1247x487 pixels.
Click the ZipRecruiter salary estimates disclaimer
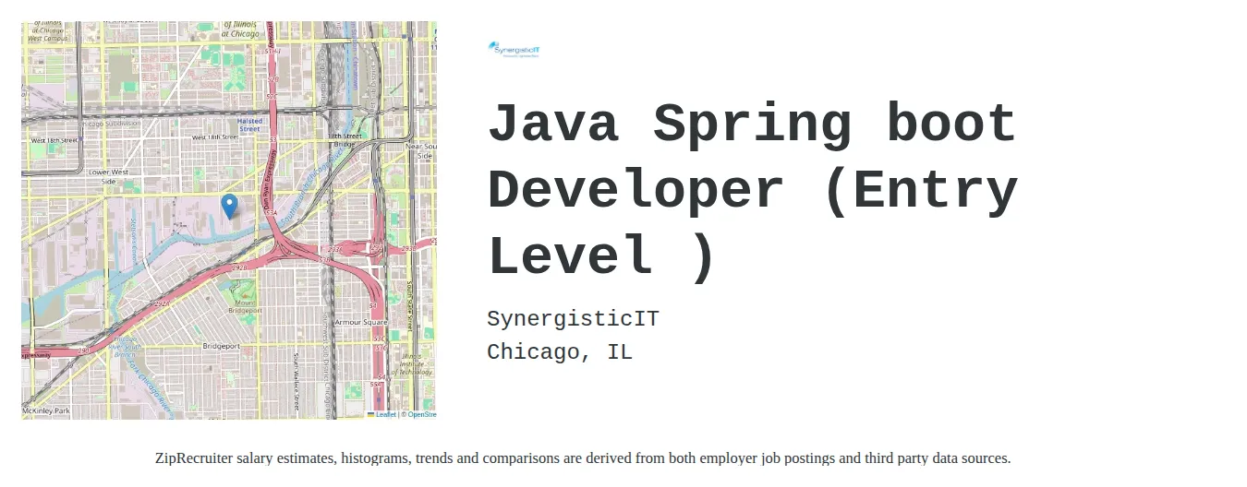(583, 457)
